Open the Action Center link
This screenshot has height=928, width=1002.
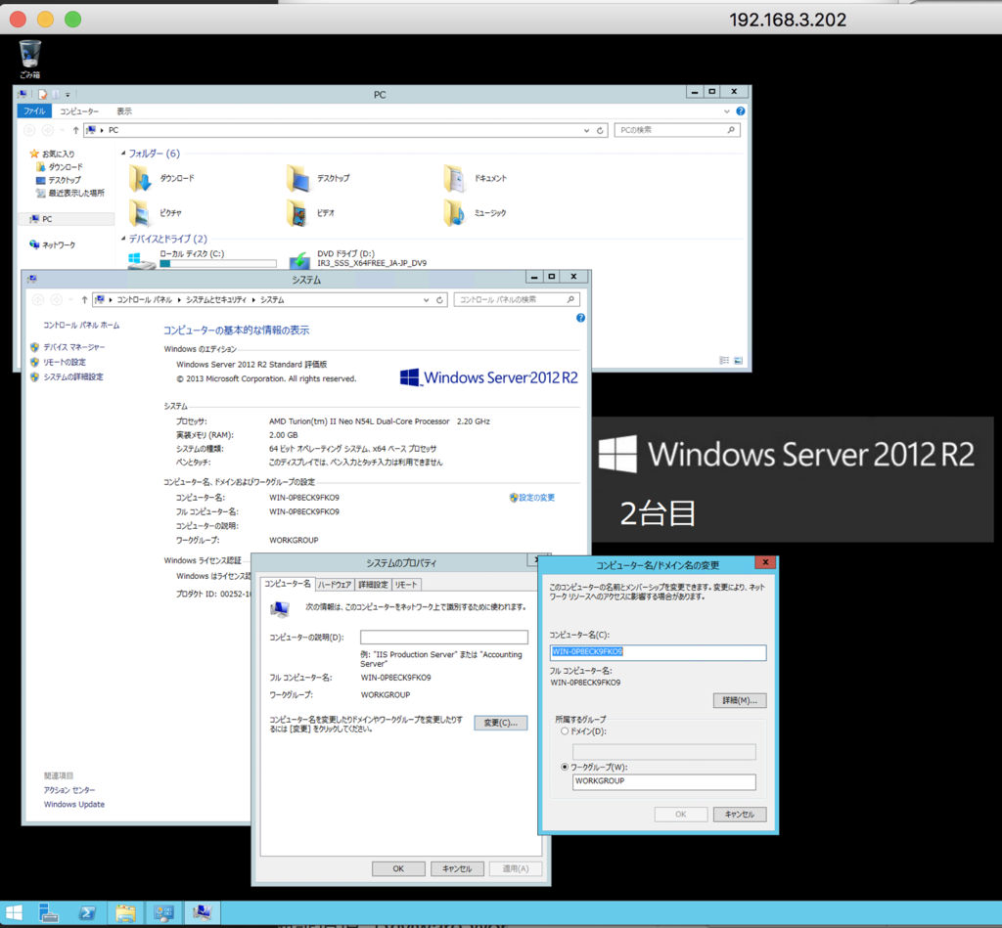[x=69, y=790]
